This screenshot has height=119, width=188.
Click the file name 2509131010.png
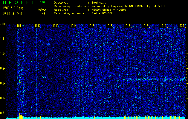[13, 8]
